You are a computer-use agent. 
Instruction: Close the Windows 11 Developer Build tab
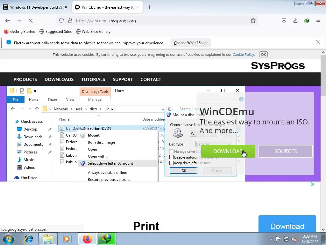pyautogui.click(x=66, y=7)
